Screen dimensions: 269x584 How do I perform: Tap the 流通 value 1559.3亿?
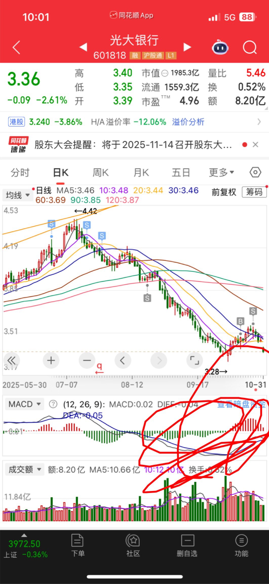[x=182, y=87]
